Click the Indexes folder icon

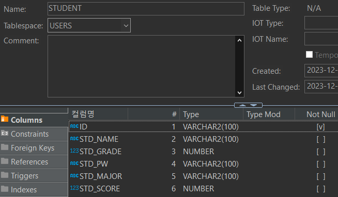[5, 189]
